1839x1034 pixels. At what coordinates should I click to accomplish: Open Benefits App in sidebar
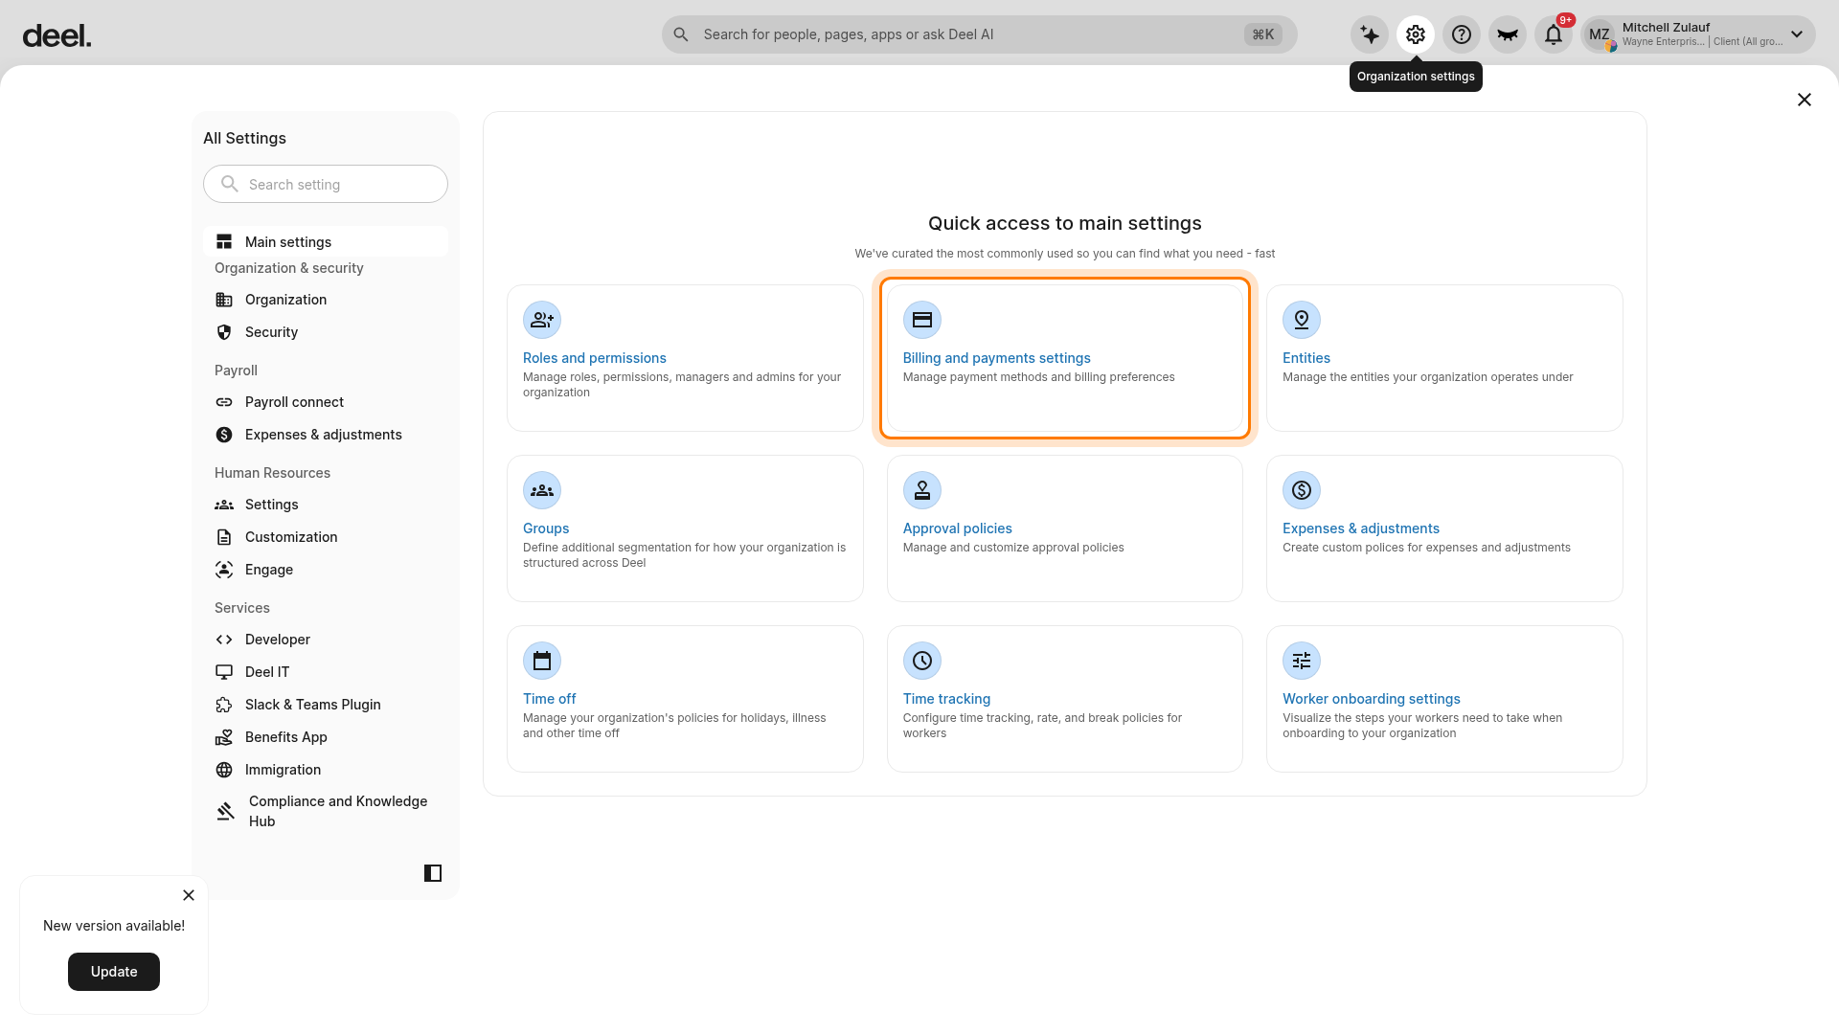326,737
